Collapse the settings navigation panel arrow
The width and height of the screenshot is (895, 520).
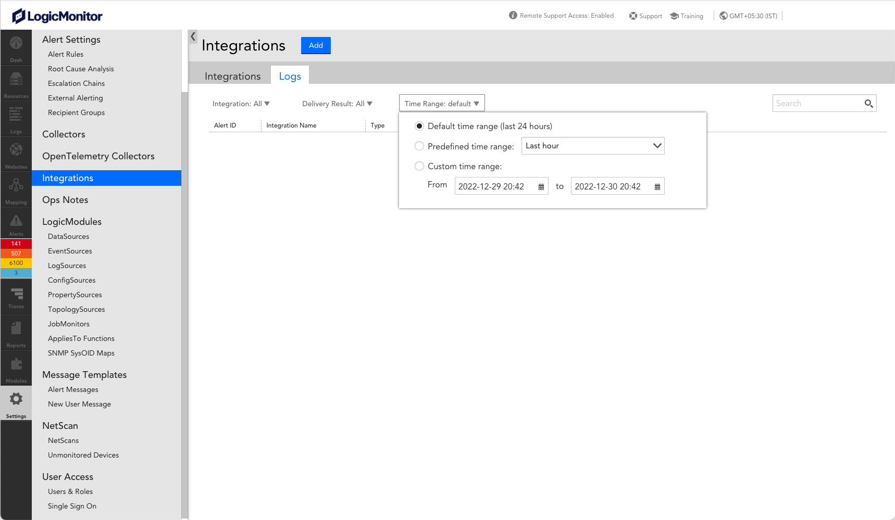point(193,36)
